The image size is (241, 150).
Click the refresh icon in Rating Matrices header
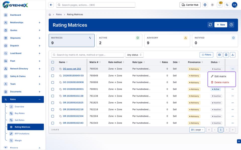point(210,25)
